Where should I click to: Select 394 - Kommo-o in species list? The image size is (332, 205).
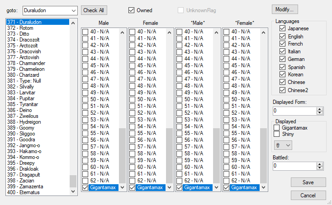(38, 157)
